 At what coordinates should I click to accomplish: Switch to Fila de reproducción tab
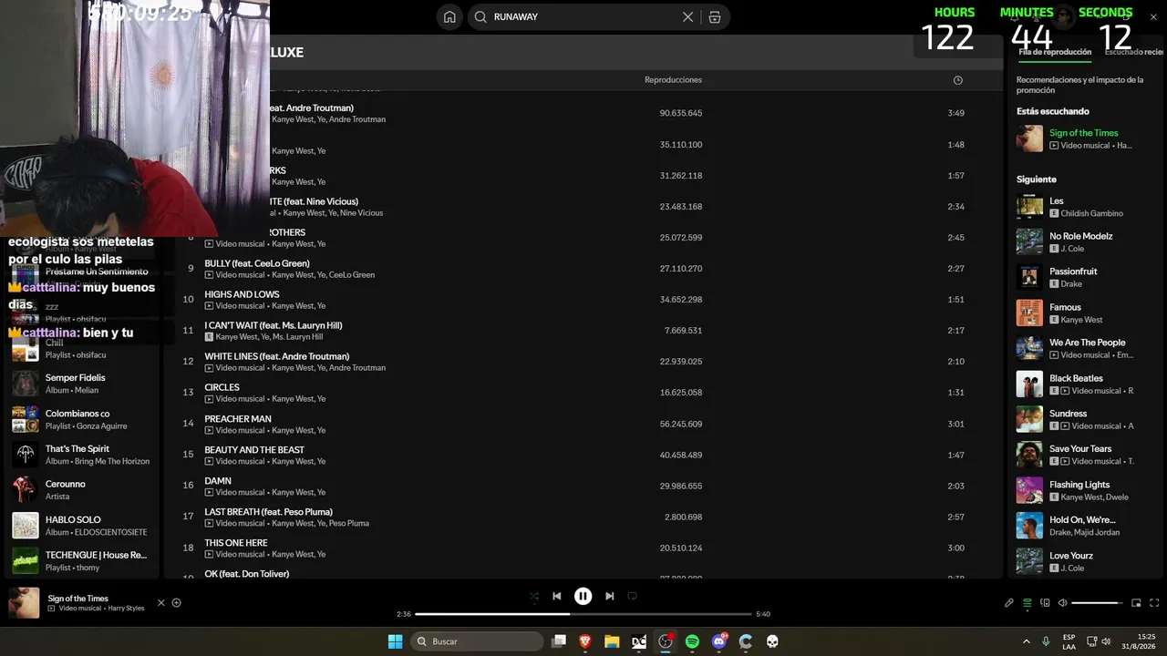point(1055,52)
